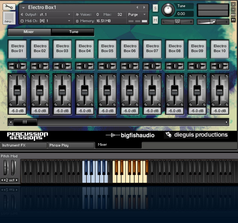This screenshot has width=238, height=223.
Task: Click the Electro Box 09 volume fader
Action: tap(197, 90)
